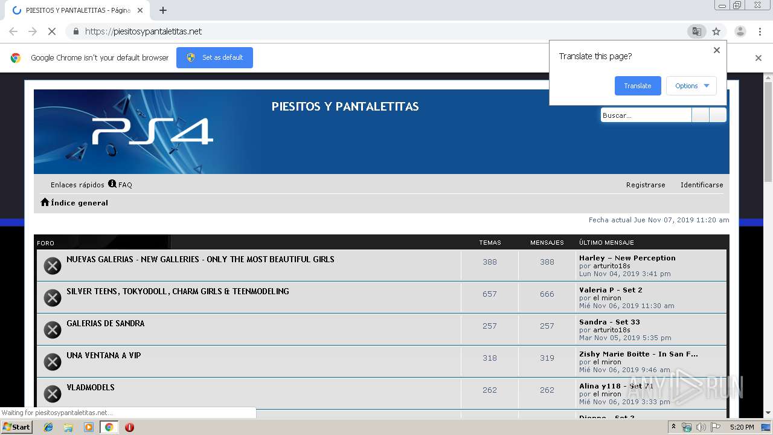Select the PIESITOS Y PANTALETITAS browser tab
Viewport: 773px width, 435px height.
77,10
